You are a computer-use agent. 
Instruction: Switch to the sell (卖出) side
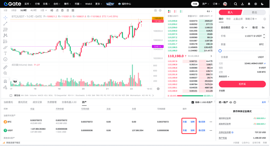pyautogui.click(x=254, y=12)
